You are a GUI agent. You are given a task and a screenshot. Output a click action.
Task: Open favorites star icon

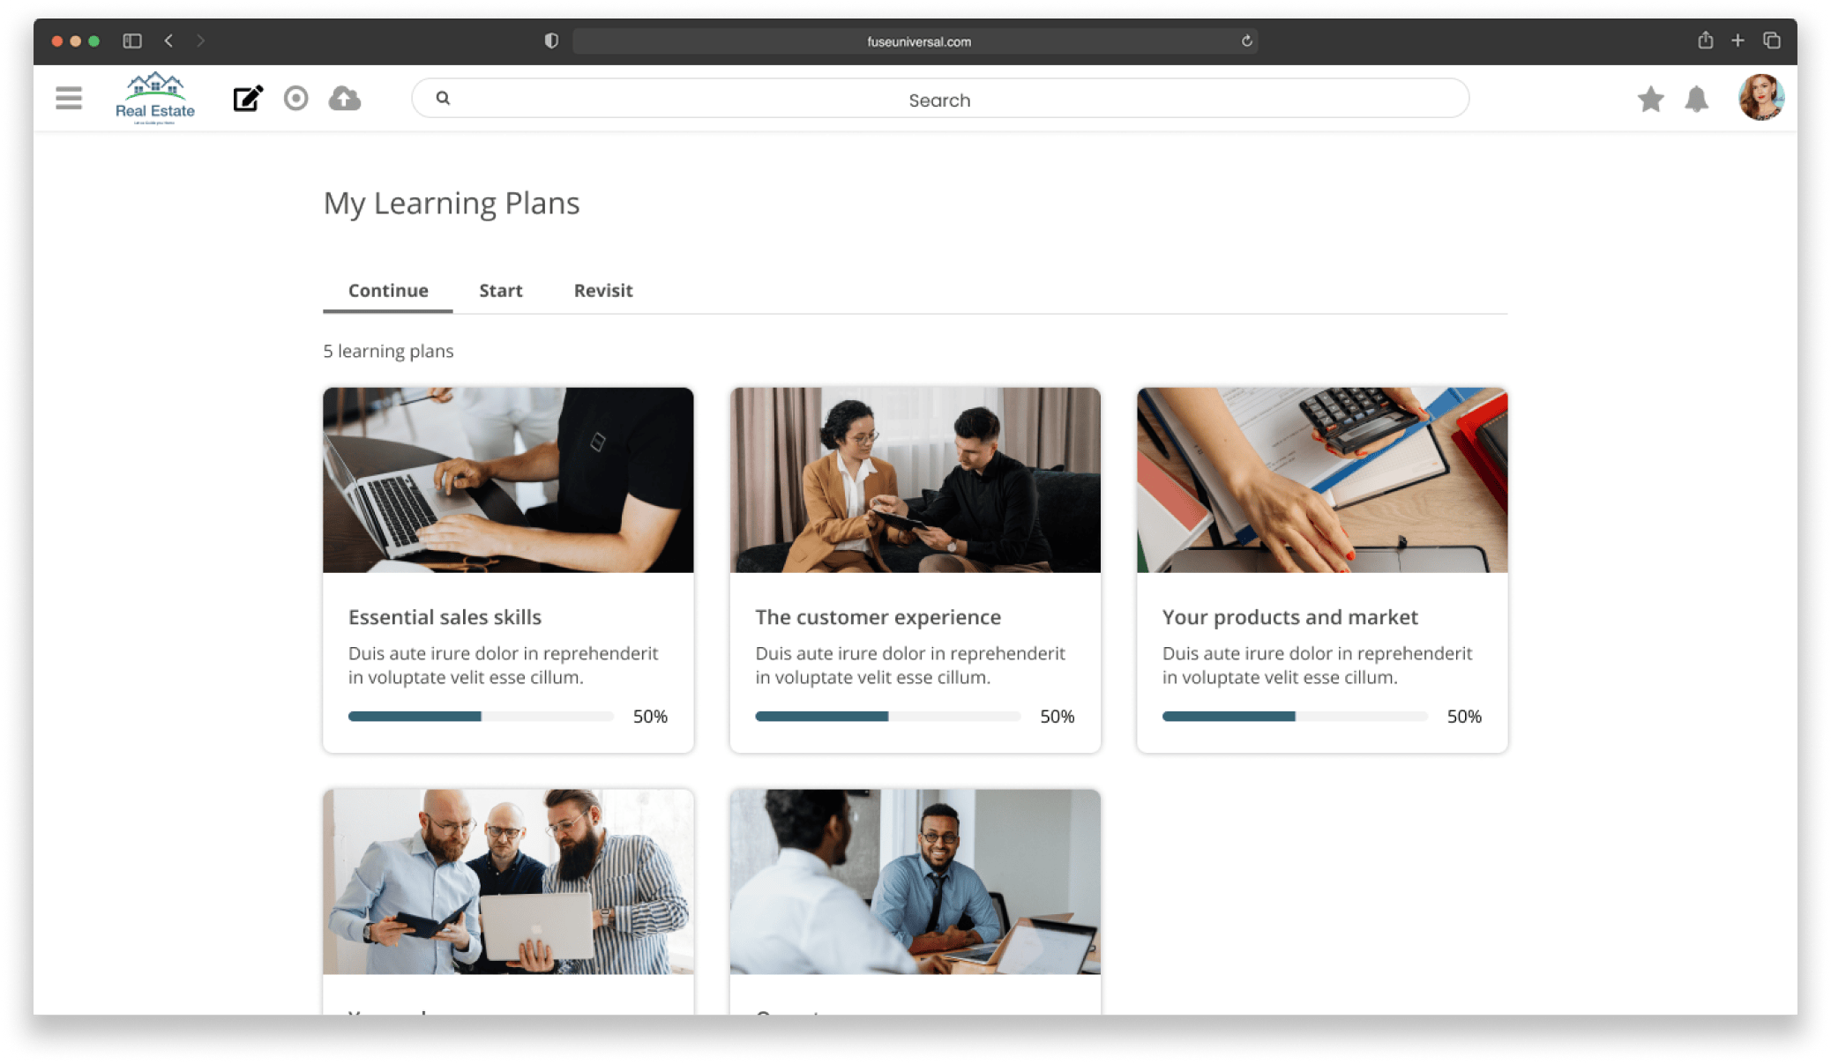pos(1650,99)
